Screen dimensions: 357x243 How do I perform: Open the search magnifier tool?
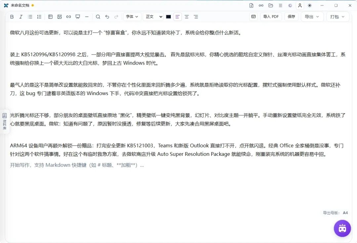[98, 17]
